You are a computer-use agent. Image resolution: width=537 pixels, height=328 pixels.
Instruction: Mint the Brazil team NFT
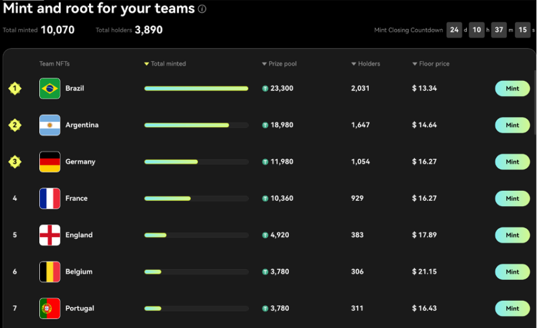pos(512,88)
